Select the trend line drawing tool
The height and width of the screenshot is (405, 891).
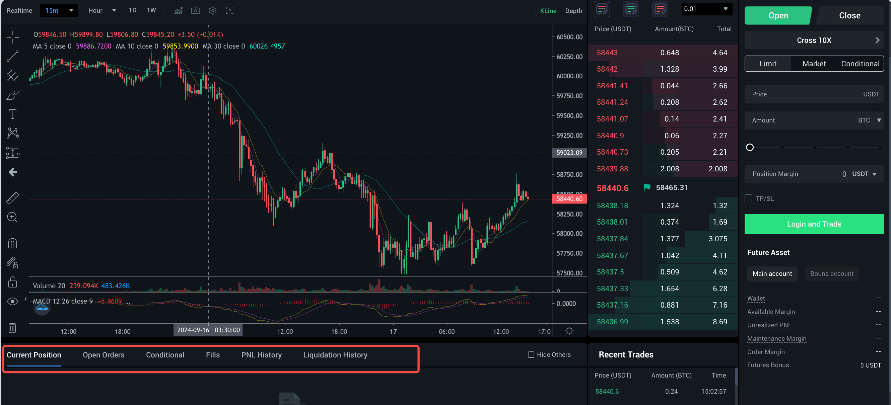[x=13, y=56]
